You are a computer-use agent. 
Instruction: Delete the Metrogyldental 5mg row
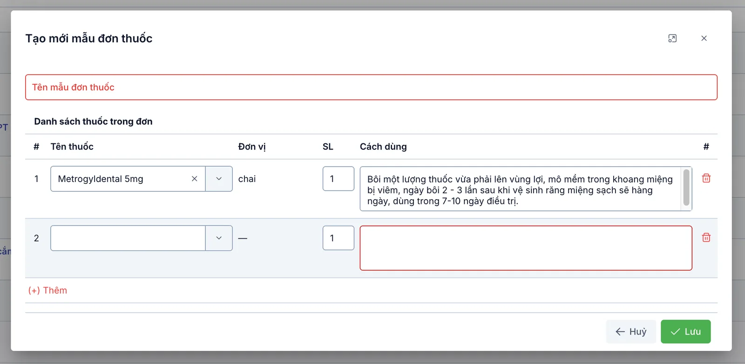706,178
